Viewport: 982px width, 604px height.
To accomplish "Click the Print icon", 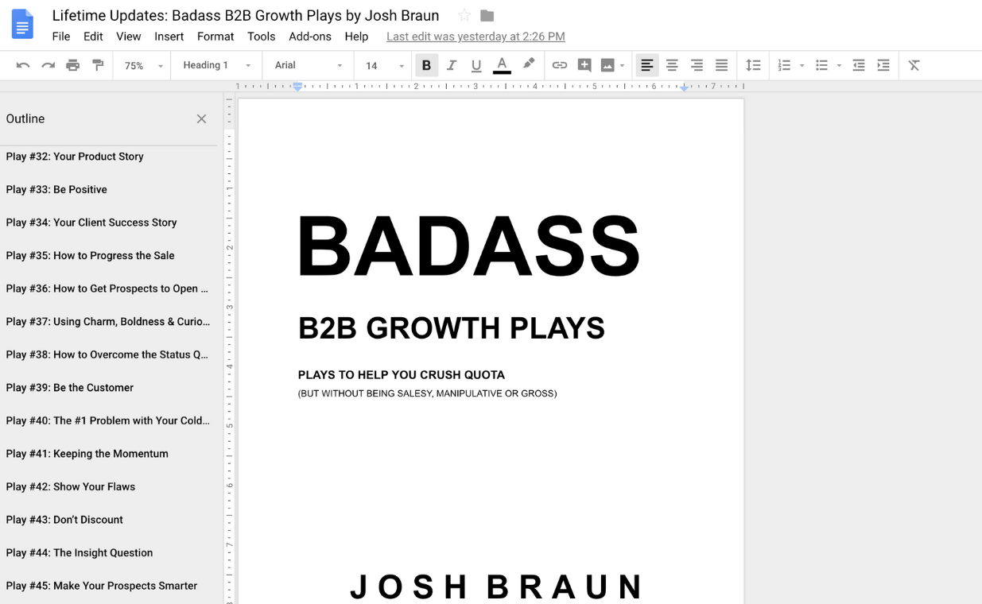I will pyautogui.click(x=73, y=64).
